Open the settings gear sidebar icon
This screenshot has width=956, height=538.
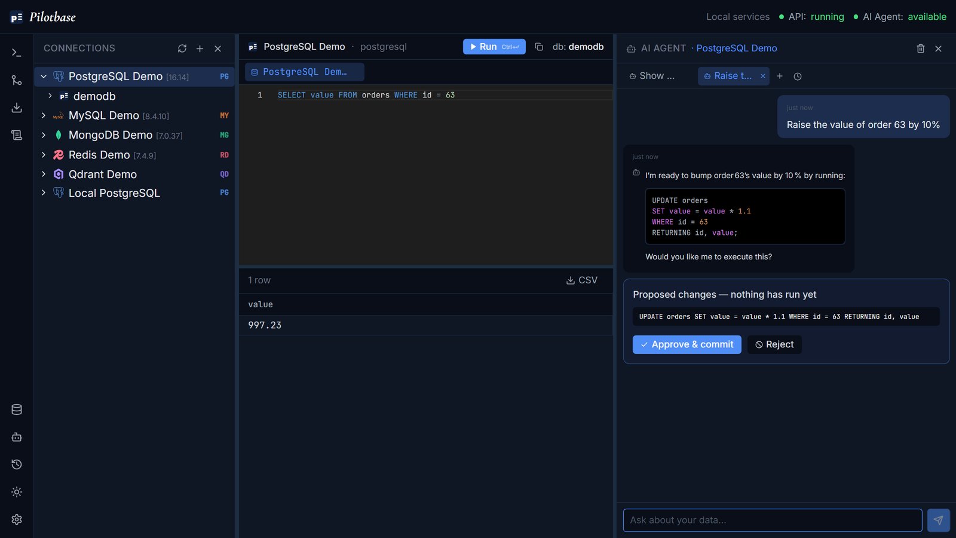pyautogui.click(x=17, y=519)
